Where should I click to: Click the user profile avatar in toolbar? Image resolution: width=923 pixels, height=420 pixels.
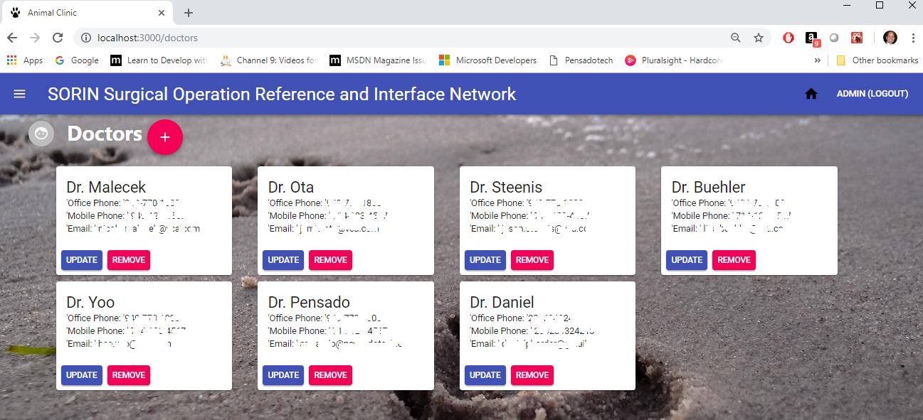[890, 38]
